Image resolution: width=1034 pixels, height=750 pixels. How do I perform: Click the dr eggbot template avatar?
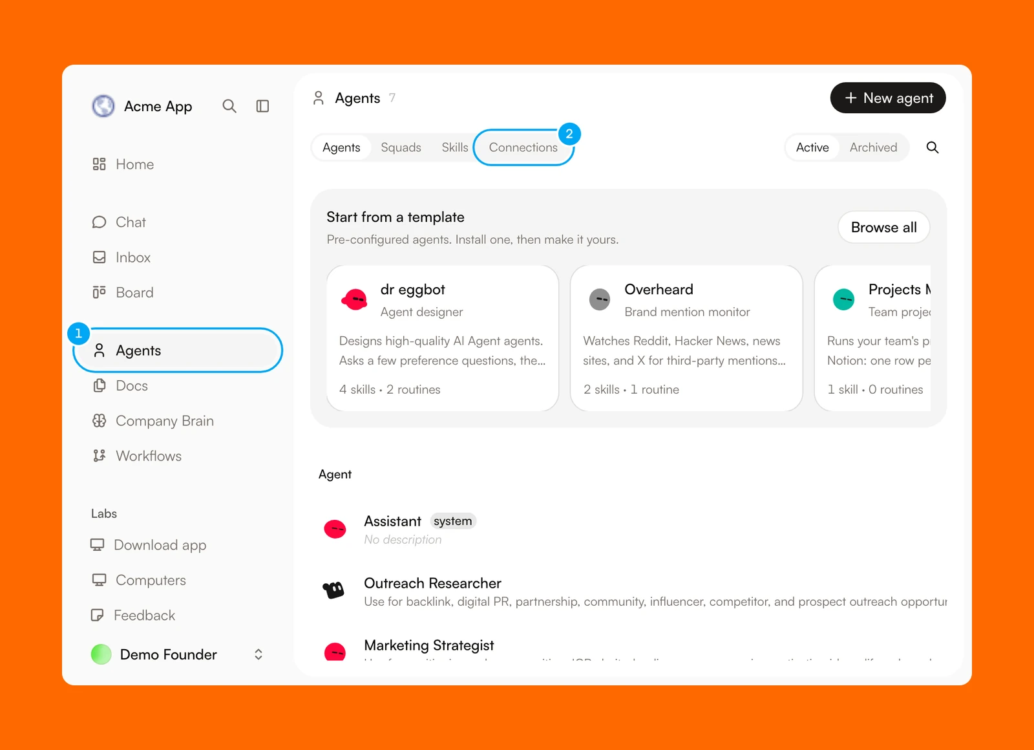tap(355, 299)
